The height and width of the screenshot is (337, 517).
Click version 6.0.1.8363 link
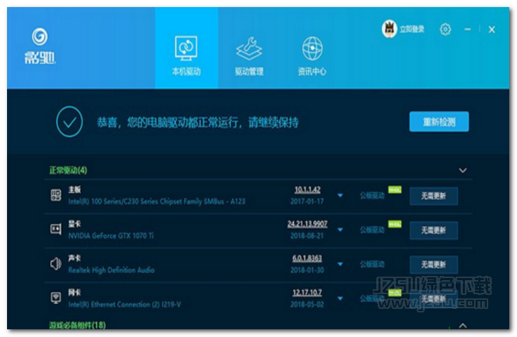307,258
